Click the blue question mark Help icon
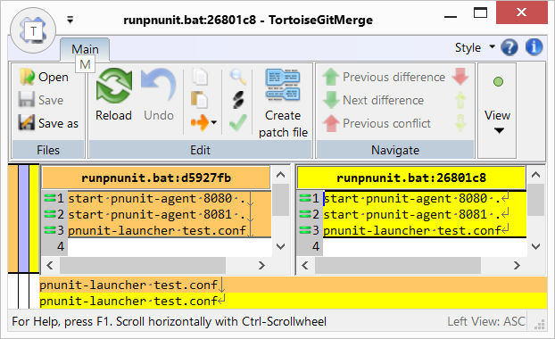555x339 pixels. tap(509, 47)
